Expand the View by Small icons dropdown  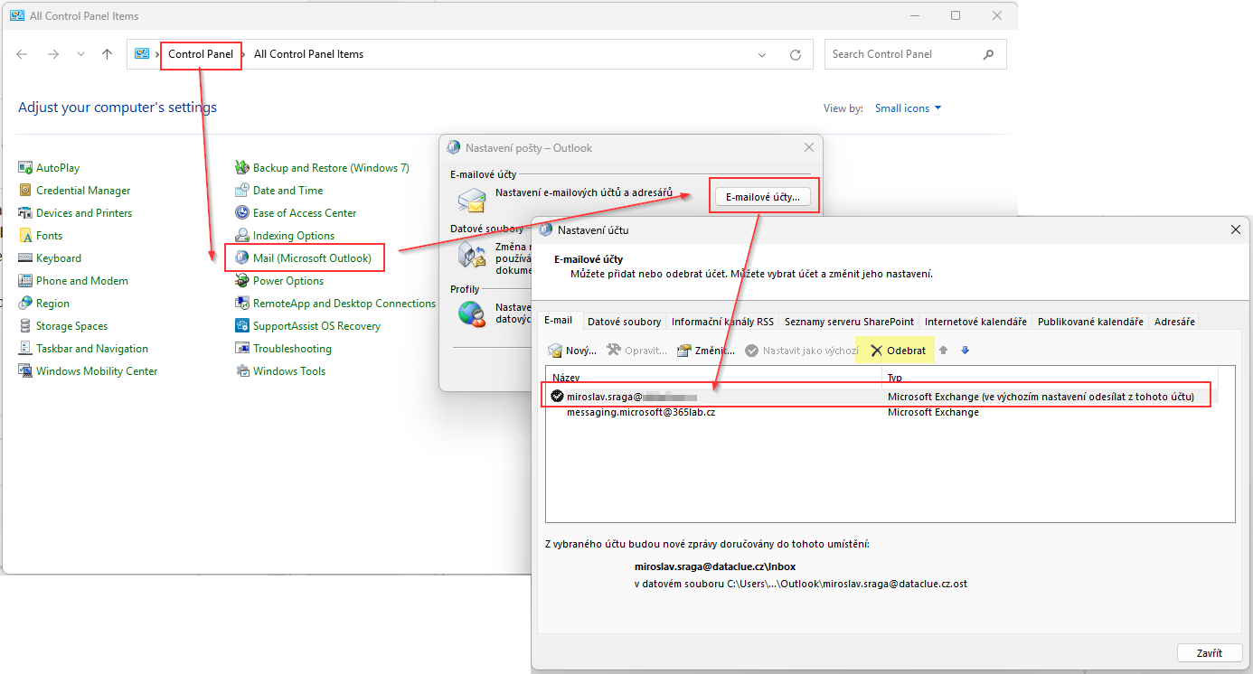click(x=908, y=108)
